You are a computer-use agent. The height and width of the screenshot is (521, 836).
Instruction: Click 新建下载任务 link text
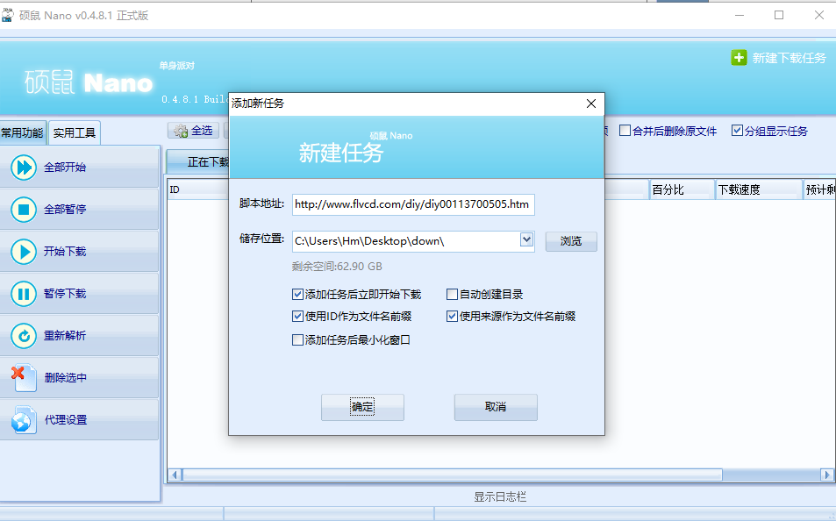[x=790, y=58]
